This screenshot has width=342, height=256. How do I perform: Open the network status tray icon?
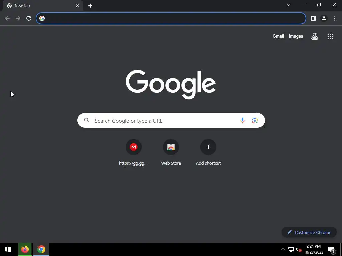pos(291,249)
